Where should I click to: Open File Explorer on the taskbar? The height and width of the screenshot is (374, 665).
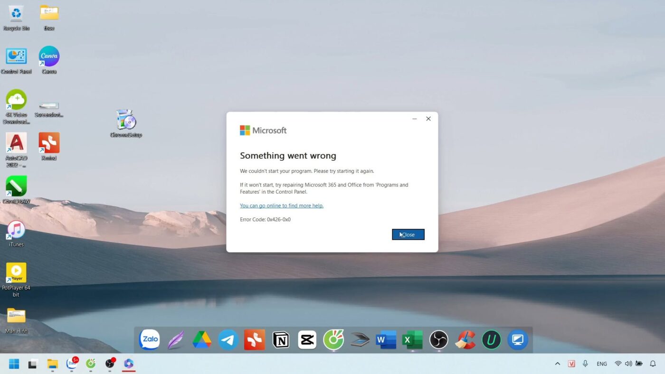[52, 364]
